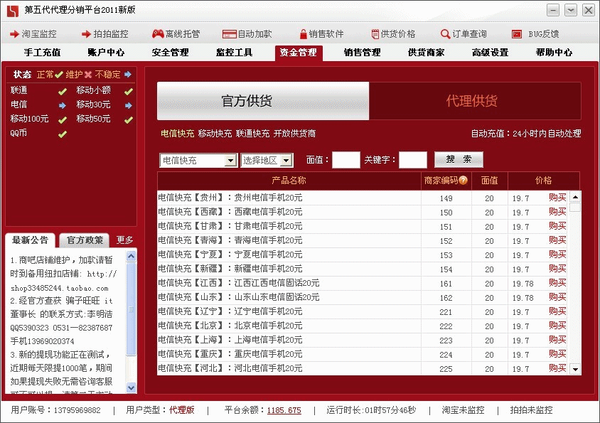Click the 供货价格 document icon

point(375,34)
